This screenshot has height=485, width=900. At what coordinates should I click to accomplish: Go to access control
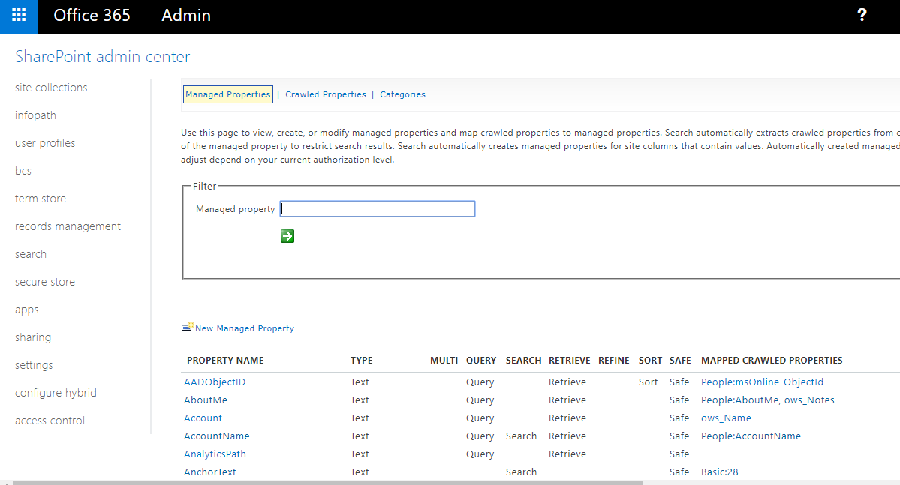click(50, 421)
